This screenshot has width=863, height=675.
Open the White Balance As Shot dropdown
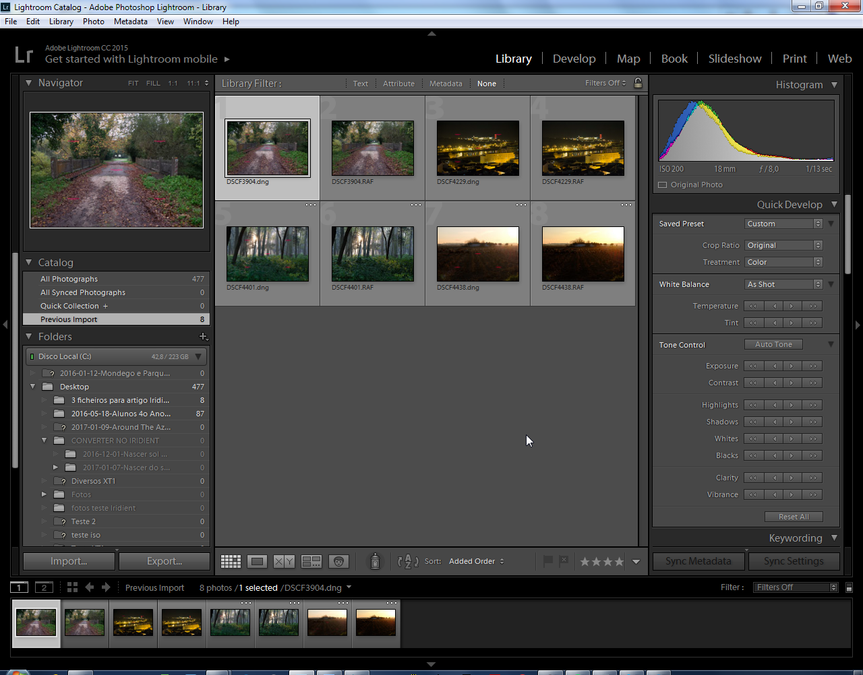pyautogui.click(x=783, y=284)
